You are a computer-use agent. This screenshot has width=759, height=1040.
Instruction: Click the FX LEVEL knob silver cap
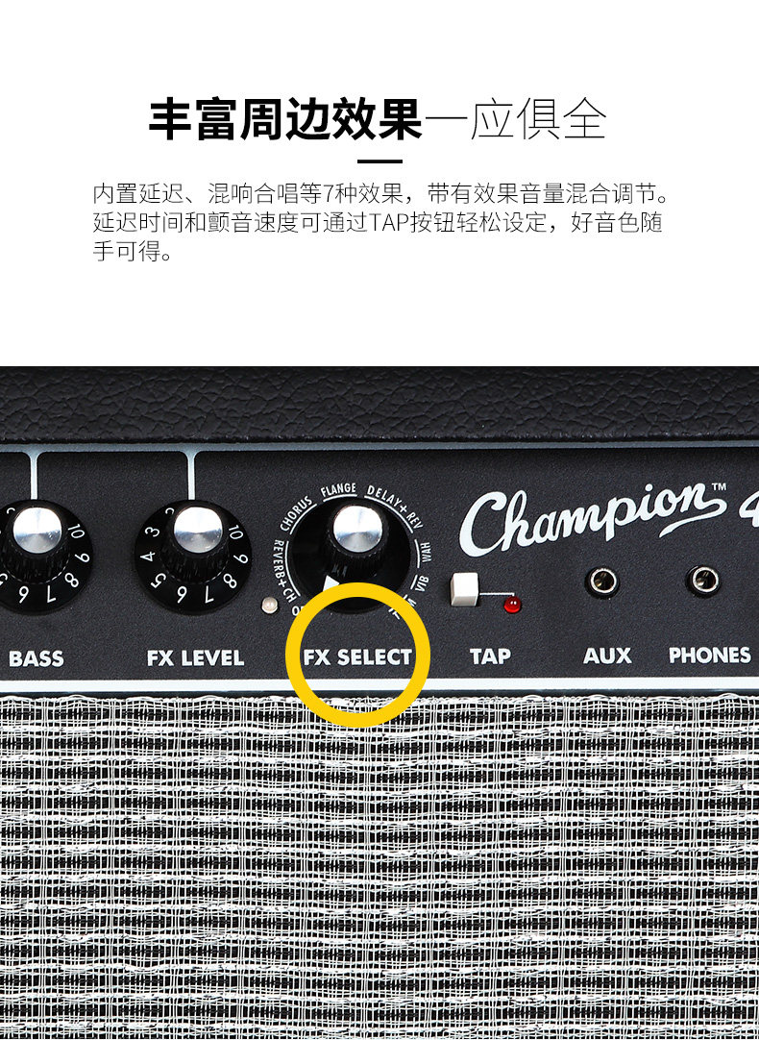198,530
